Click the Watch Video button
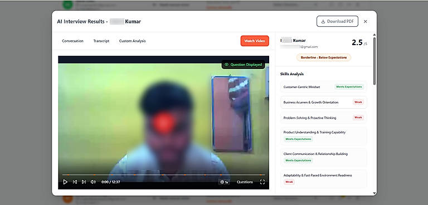Image resolution: width=428 pixels, height=205 pixels. 255,41
